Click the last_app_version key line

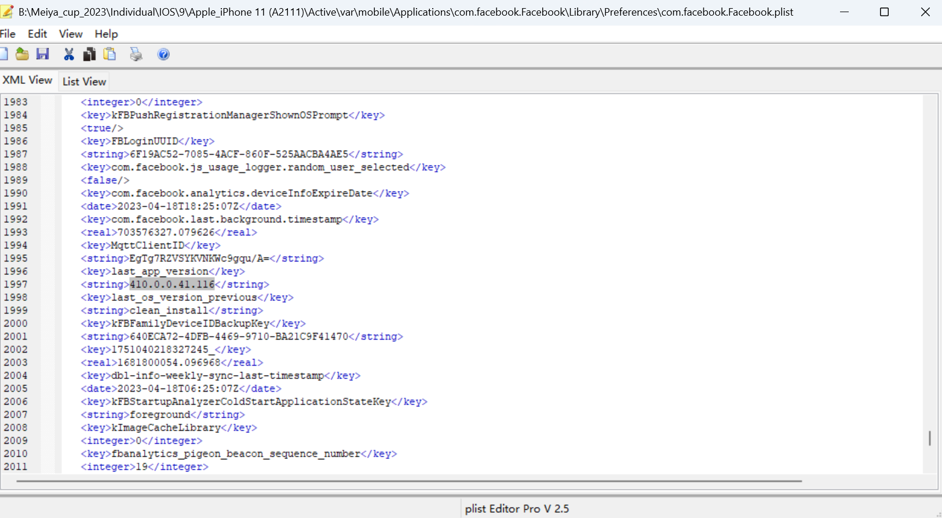(x=163, y=271)
